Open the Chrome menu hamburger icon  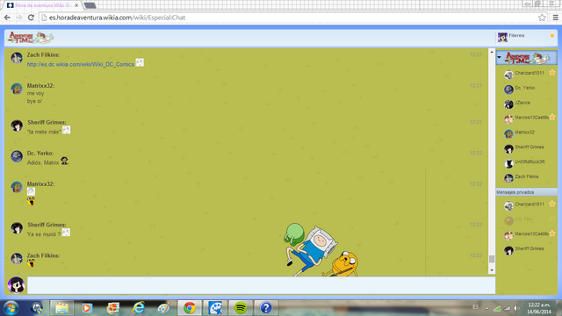[x=556, y=18]
